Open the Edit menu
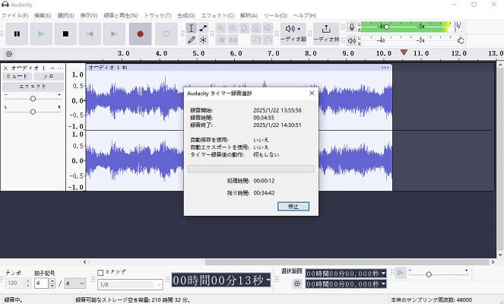This screenshot has width=504, height=304. (43, 15)
